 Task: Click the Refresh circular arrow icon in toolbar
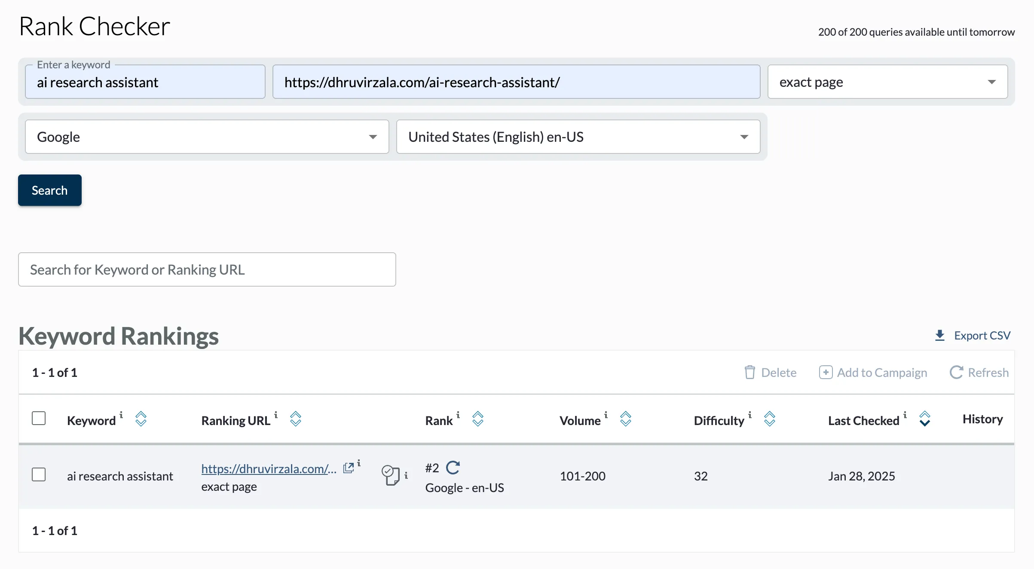click(x=956, y=372)
